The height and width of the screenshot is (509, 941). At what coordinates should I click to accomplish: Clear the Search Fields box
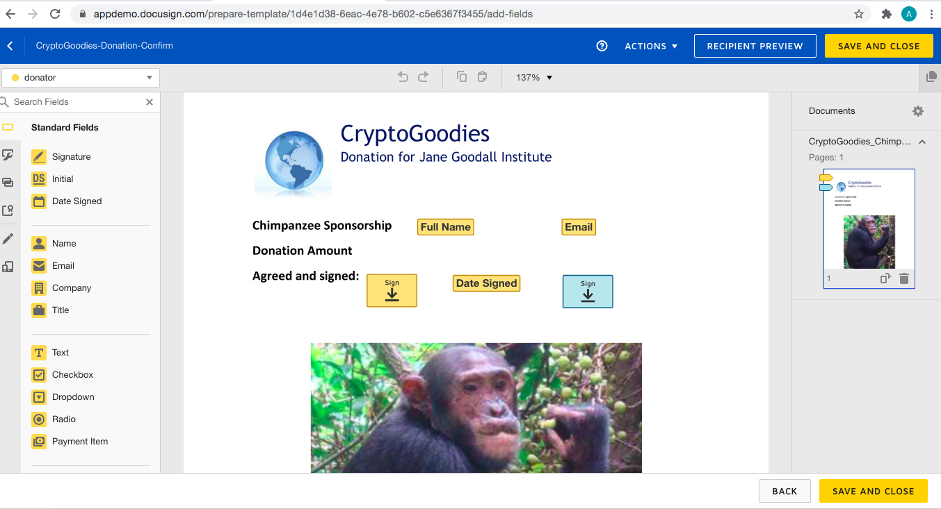(150, 102)
